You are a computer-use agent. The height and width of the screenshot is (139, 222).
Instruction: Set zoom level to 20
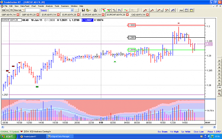(219, 61)
